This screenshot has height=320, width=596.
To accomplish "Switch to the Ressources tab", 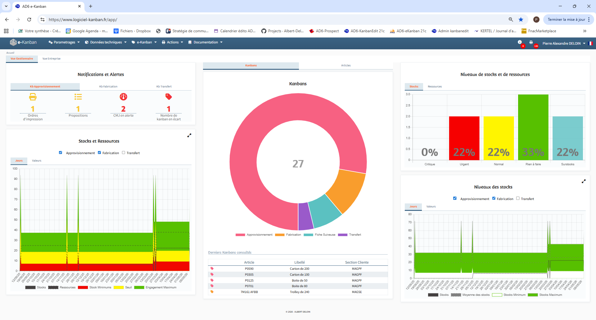I will pos(435,87).
